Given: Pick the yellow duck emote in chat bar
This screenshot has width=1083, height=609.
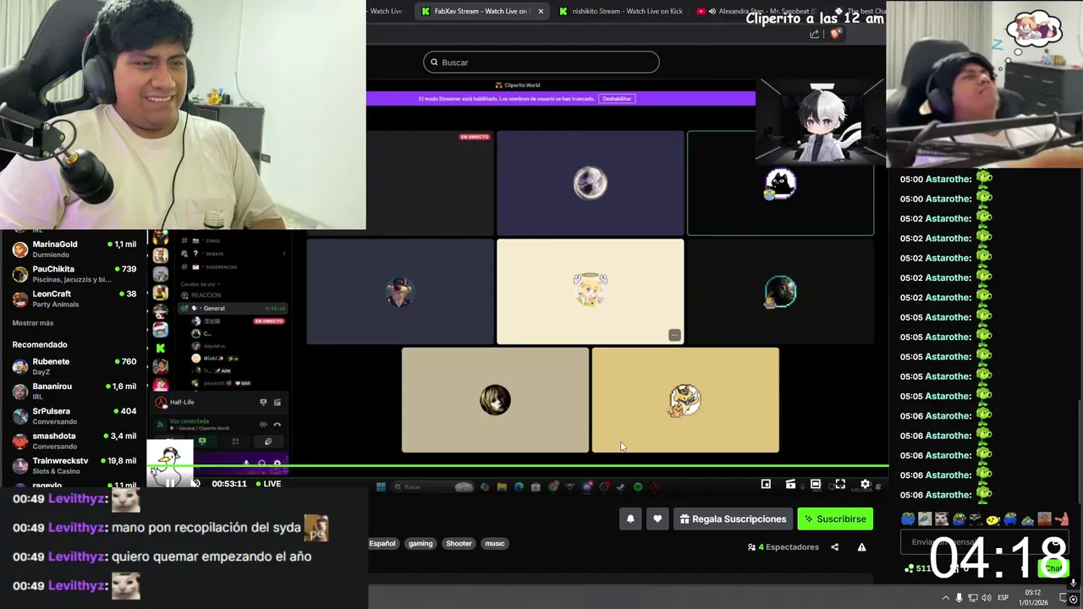Looking at the screenshot, I should [993, 518].
